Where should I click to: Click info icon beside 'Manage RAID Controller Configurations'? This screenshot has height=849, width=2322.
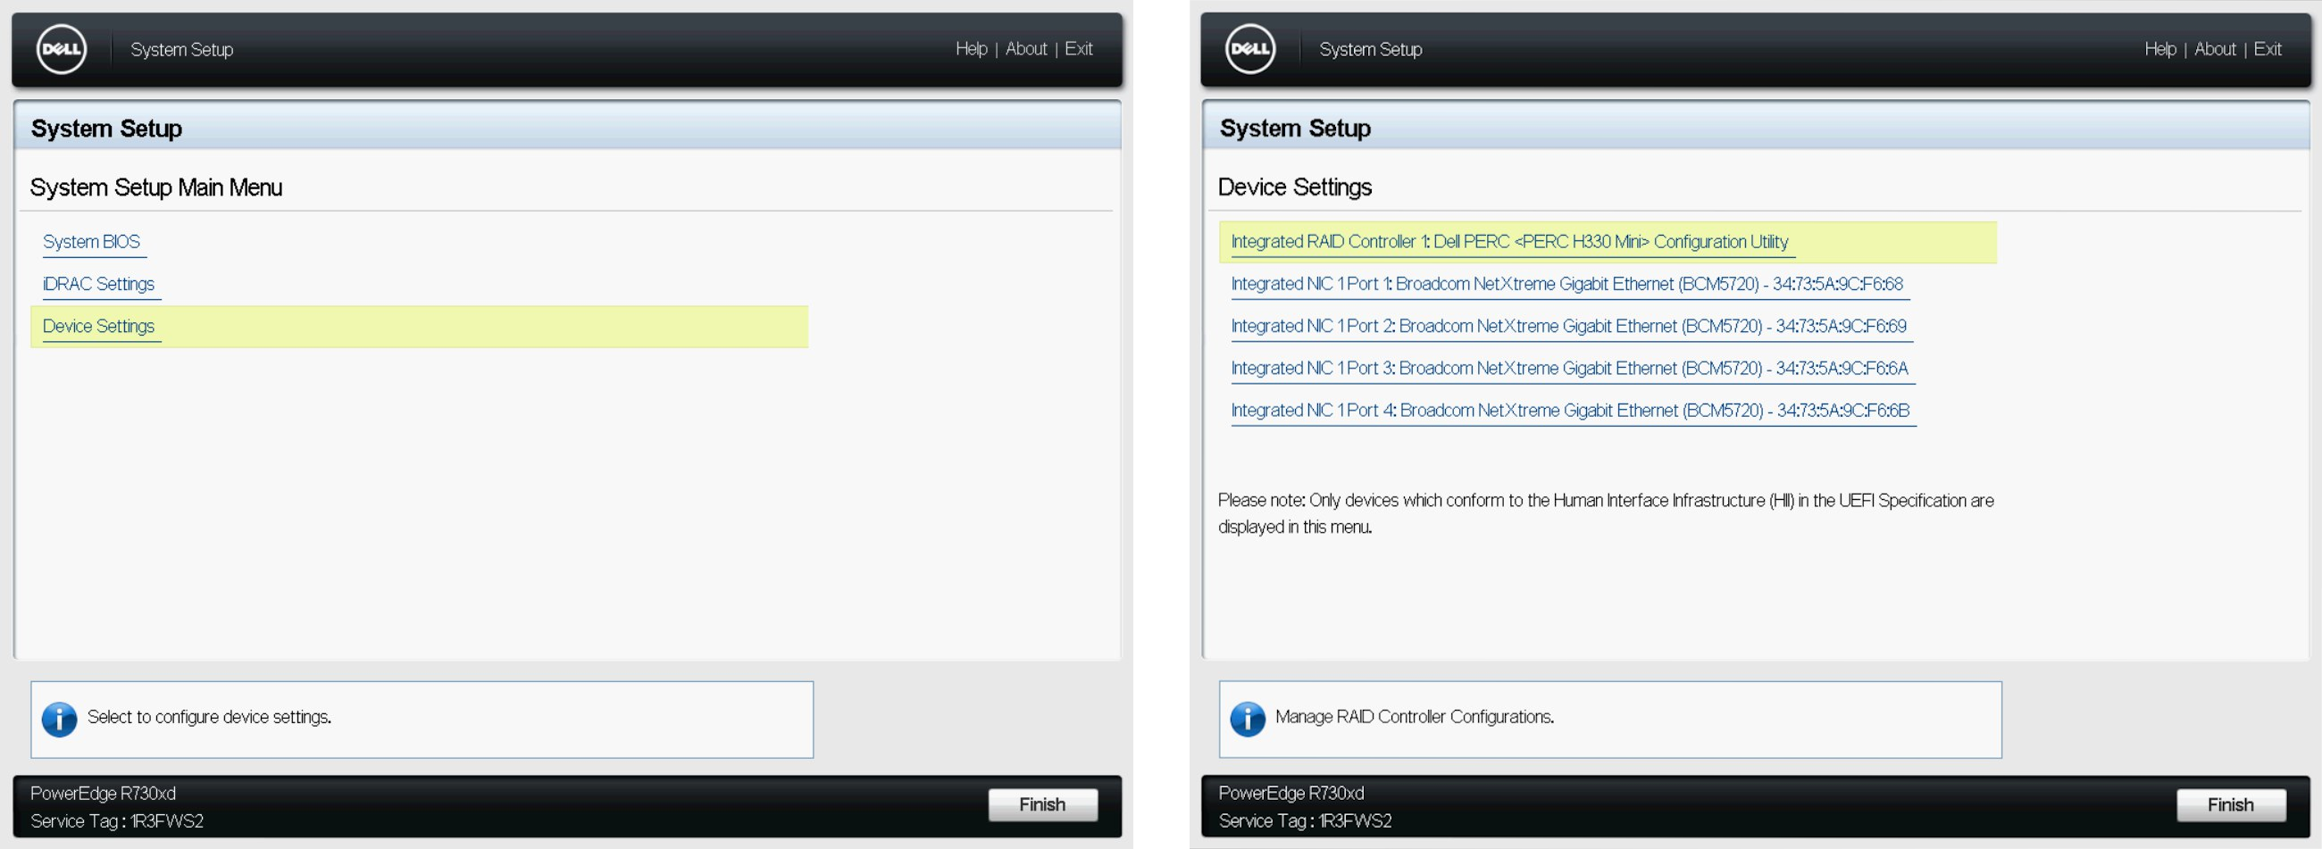click(1248, 719)
